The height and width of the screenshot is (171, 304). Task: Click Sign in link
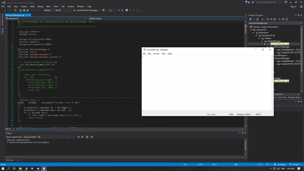click(x=293, y=6)
